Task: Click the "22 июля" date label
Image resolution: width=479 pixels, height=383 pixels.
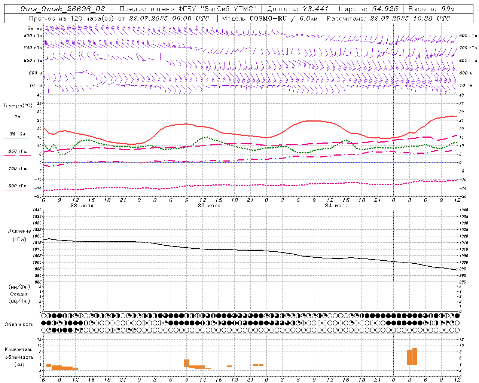Action: pyautogui.click(x=82, y=206)
